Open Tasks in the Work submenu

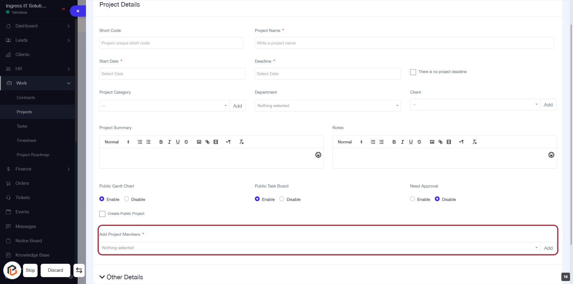22,126
